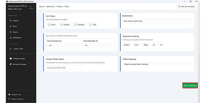
Task: Enable the Calendar item type checkbox
Action: tap(76, 24)
